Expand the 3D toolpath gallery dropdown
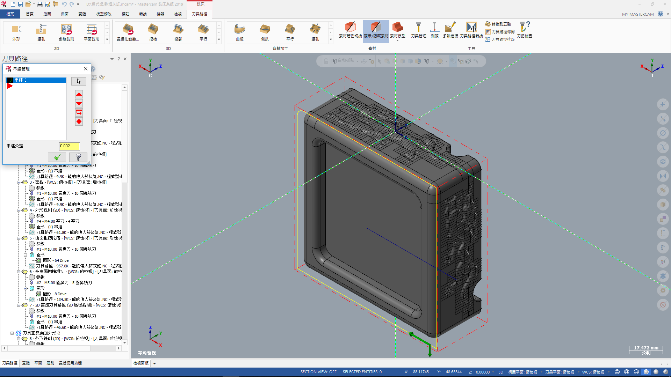 coord(219,39)
